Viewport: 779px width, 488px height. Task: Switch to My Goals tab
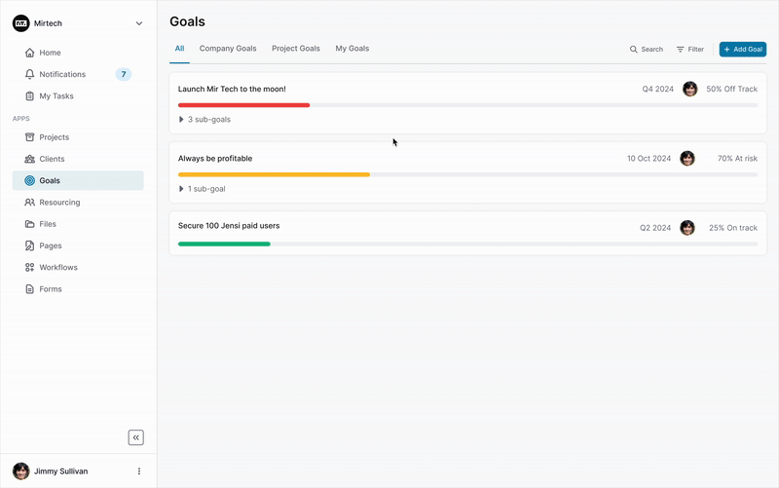tap(352, 49)
